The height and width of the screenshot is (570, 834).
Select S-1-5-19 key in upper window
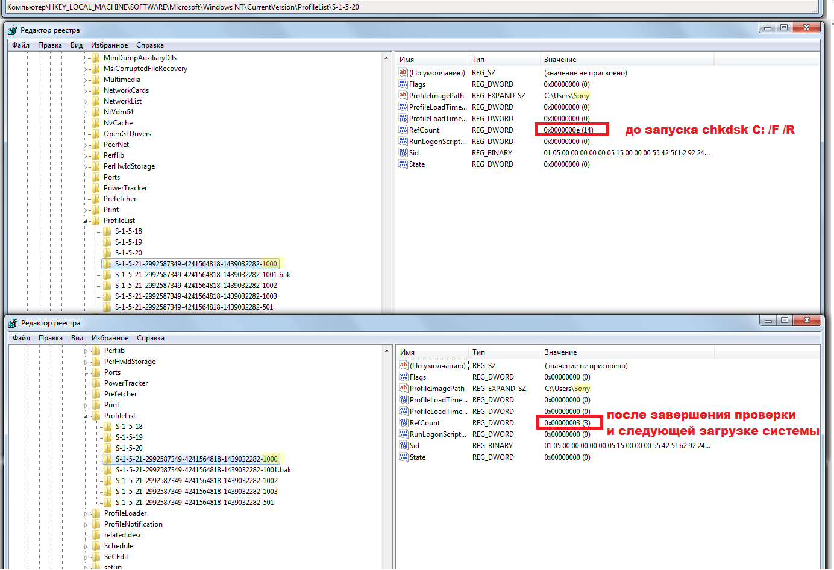click(x=128, y=242)
